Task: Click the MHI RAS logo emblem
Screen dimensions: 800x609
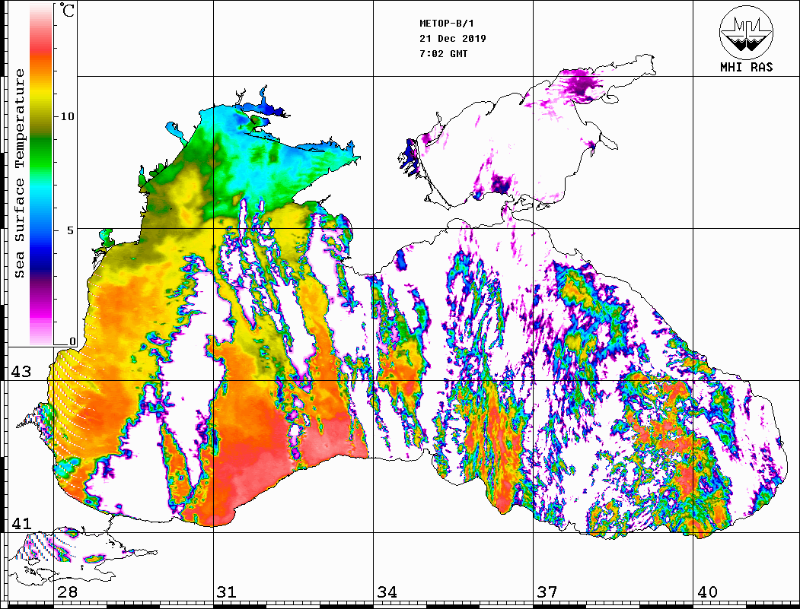Action: (747, 32)
